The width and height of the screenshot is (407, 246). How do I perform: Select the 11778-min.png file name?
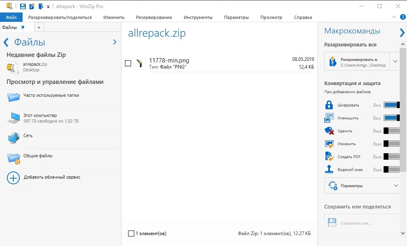pos(169,60)
